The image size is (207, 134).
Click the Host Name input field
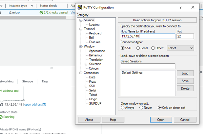click(x=148, y=36)
